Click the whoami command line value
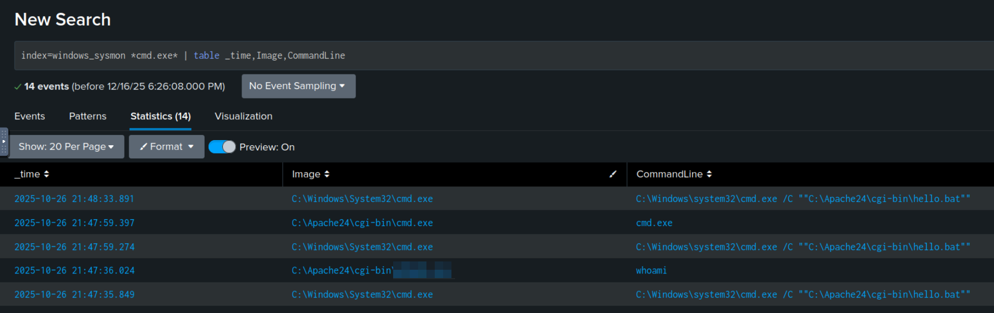 click(x=651, y=271)
